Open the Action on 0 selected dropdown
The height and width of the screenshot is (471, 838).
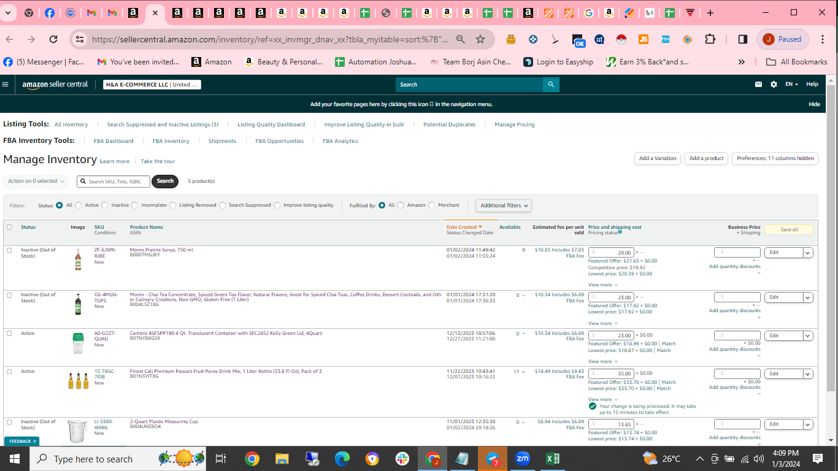coord(36,181)
